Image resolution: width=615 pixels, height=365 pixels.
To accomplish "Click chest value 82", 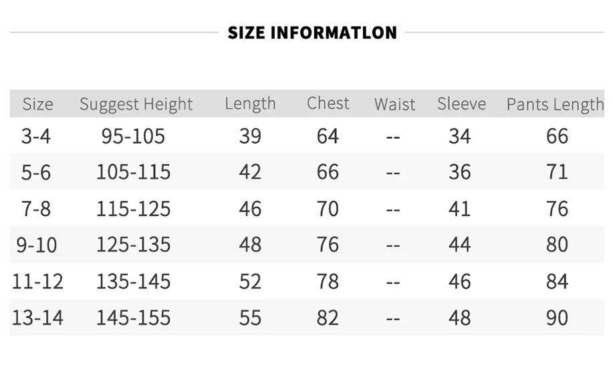I will [x=328, y=318].
